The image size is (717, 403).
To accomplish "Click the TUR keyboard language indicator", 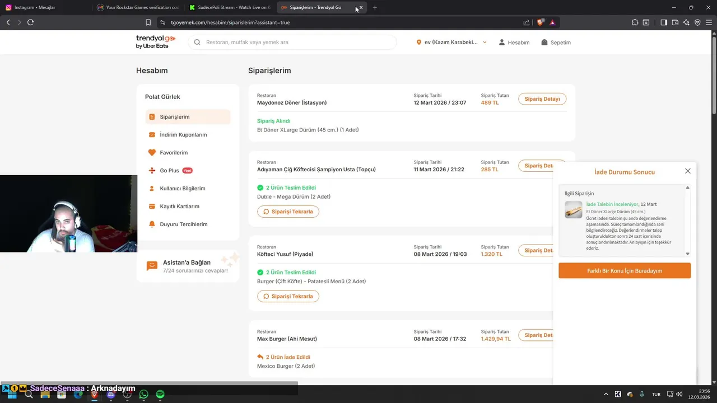I will (656, 394).
